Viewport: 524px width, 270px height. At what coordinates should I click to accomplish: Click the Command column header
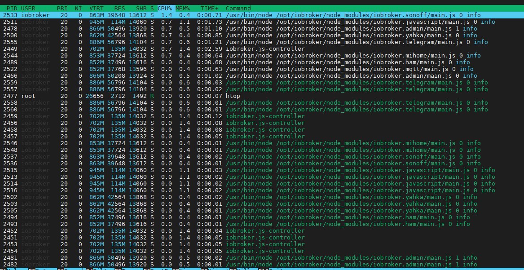[x=238, y=9]
